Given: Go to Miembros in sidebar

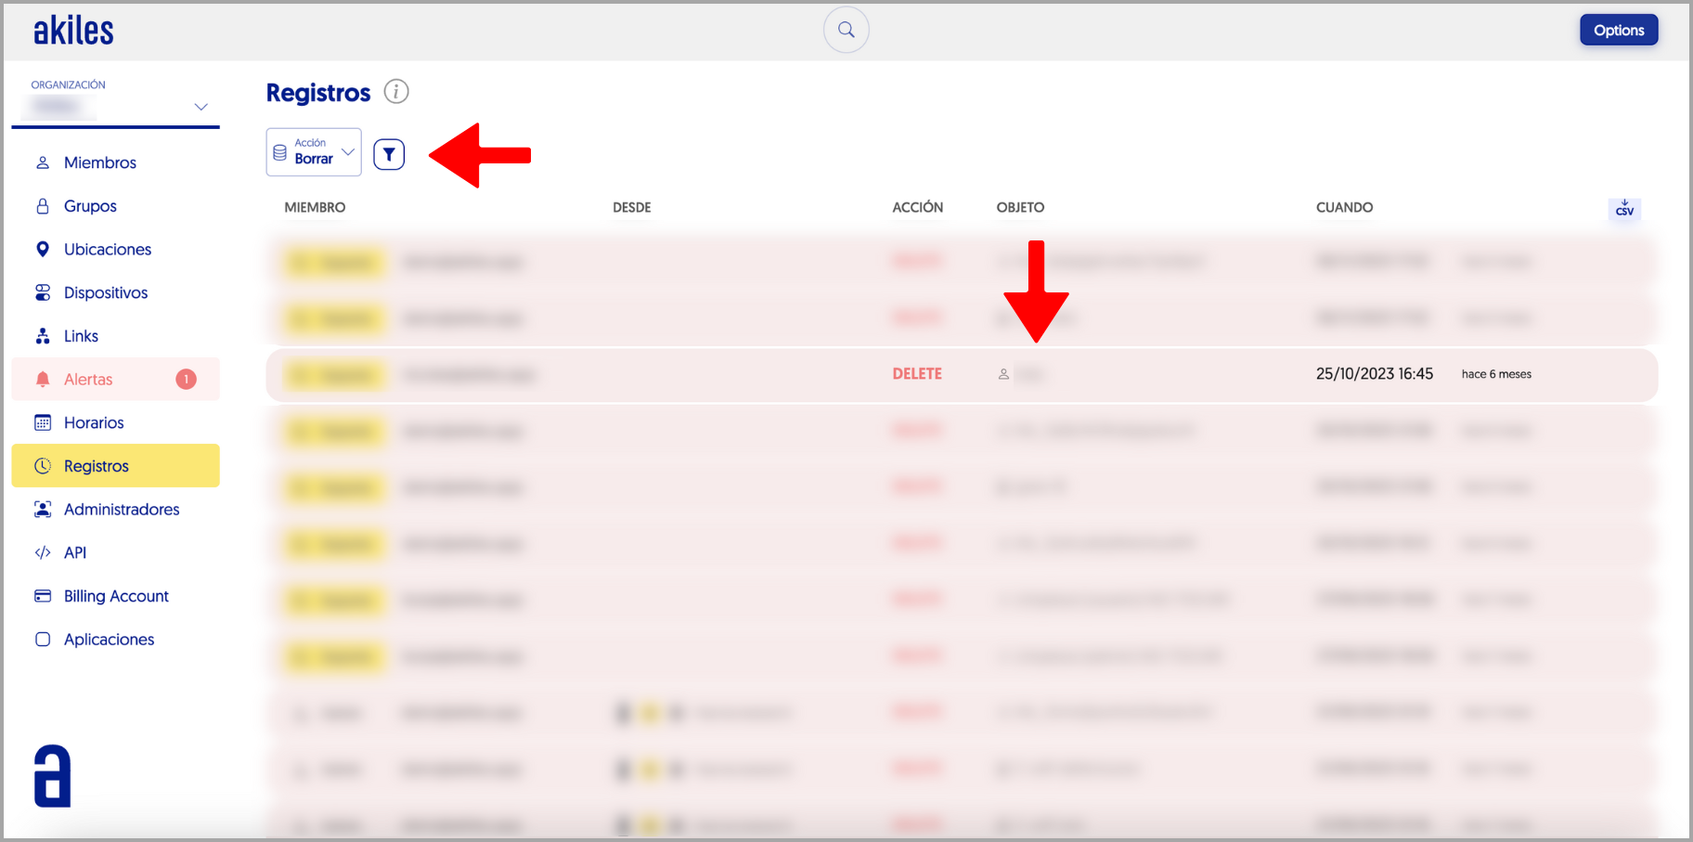Looking at the screenshot, I should coord(99,162).
